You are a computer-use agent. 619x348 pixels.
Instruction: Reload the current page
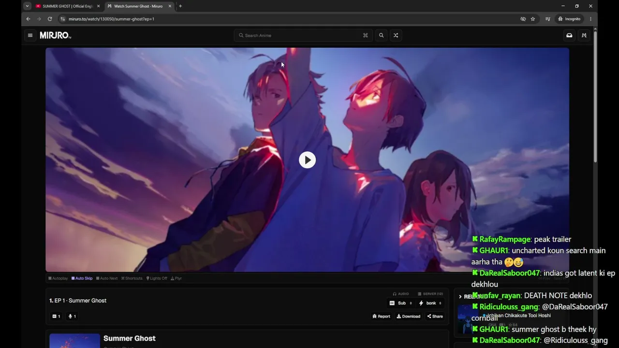[x=50, y=19]
